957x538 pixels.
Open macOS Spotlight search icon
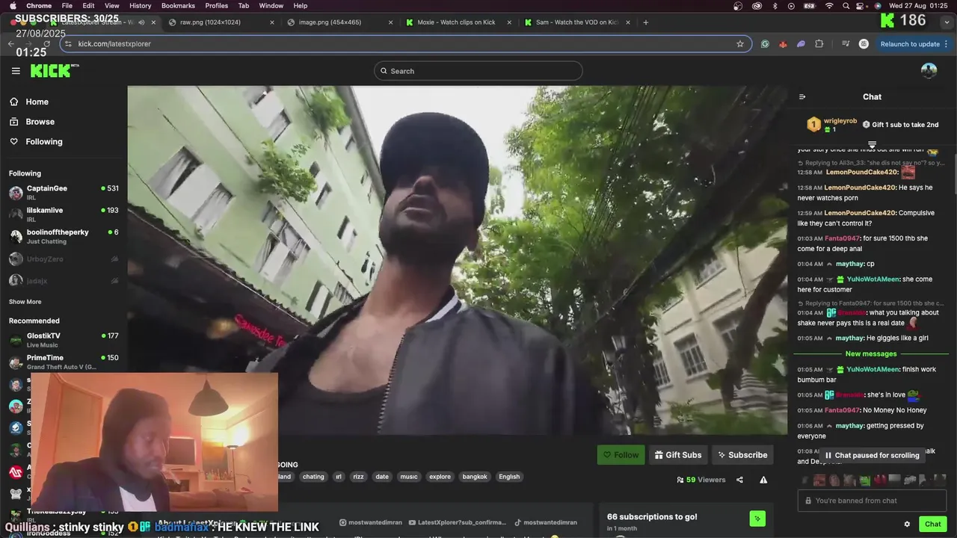(x=846, y=6)
